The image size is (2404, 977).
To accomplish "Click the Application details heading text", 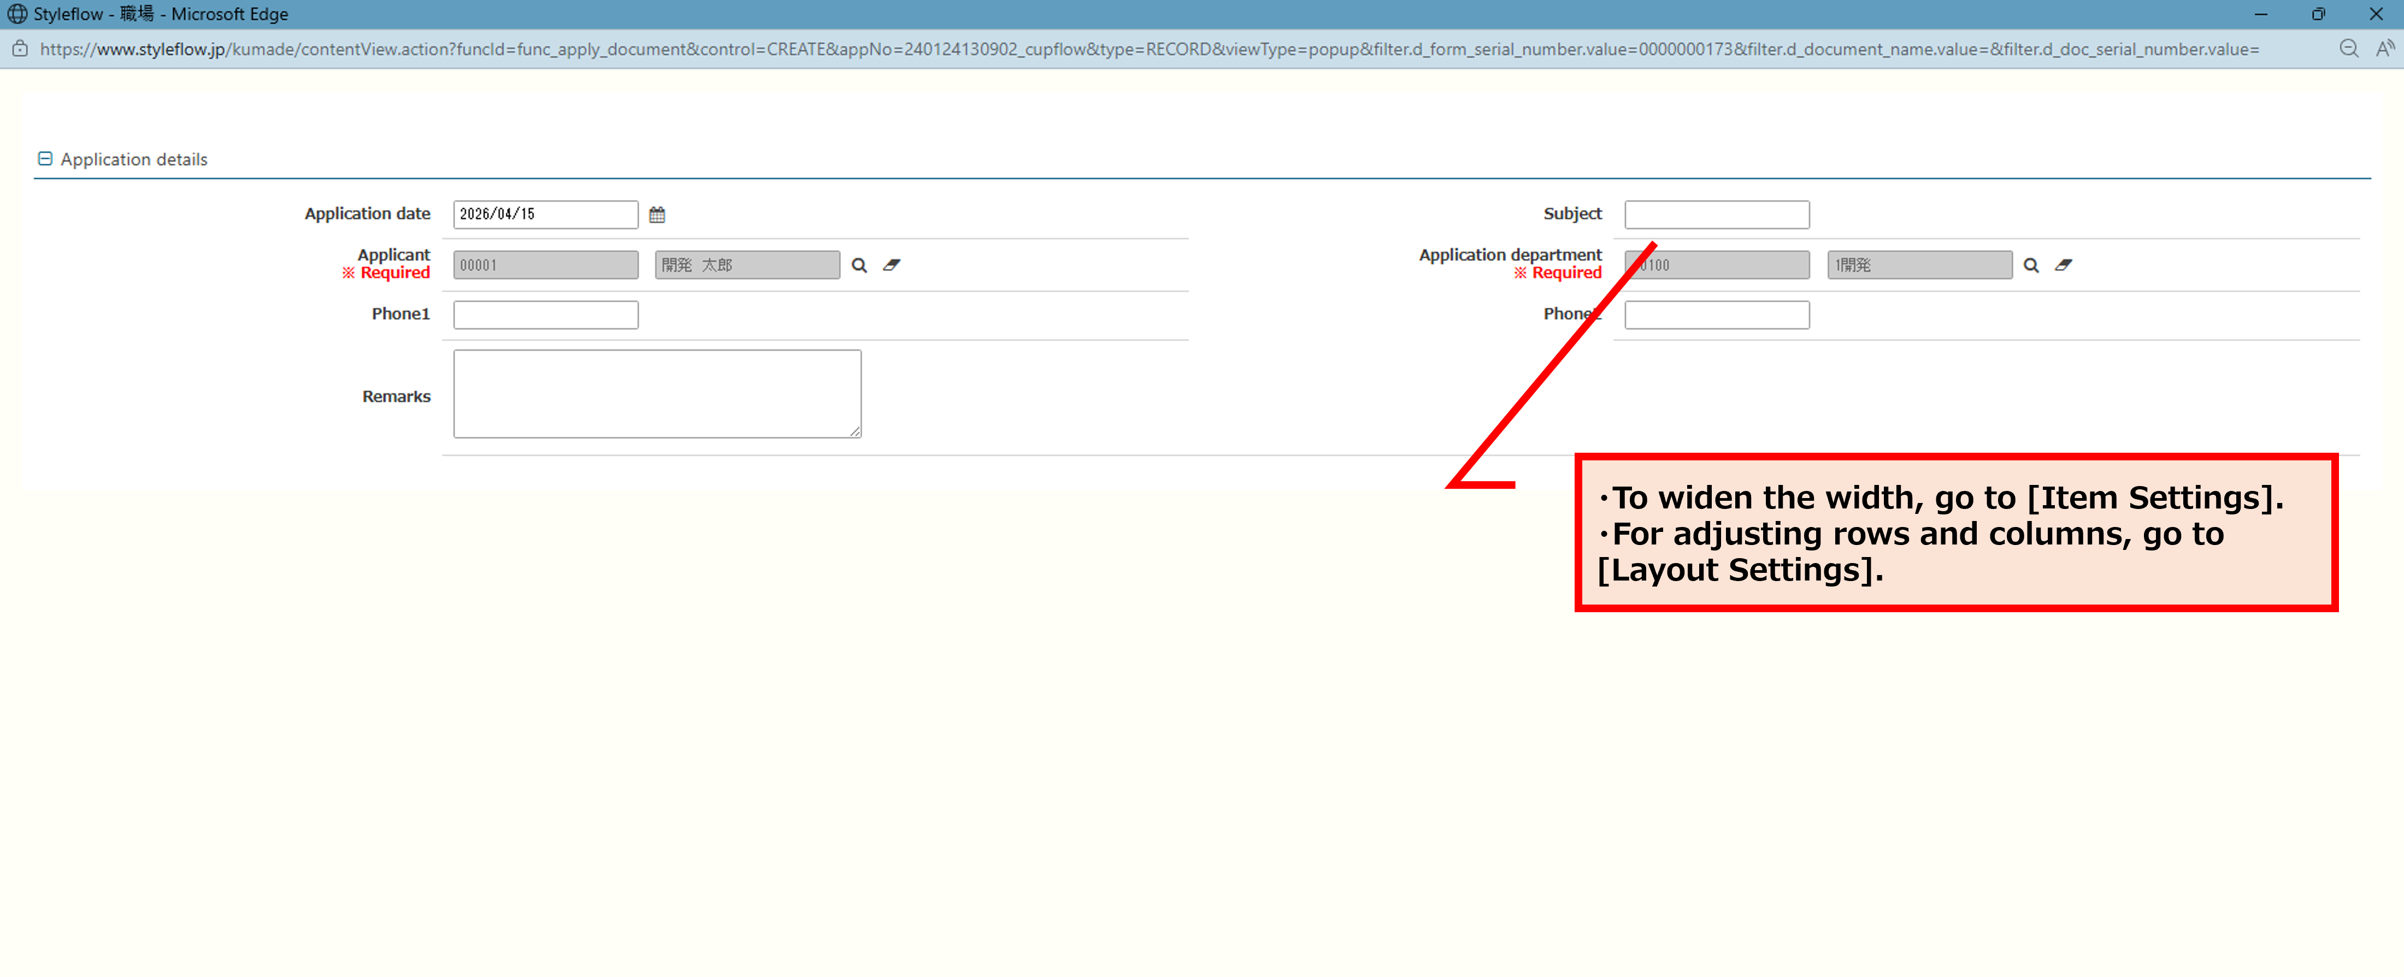I will tap(134, 159).
